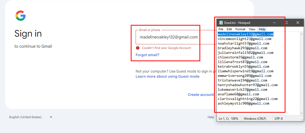Open the View menu in Notepad

pyautogui.click(x=252, y=29)
